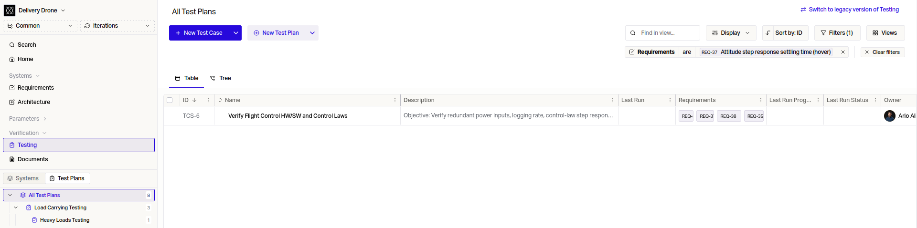Open the Description column options menu icon
Screen dimensions: 917x228
tap(613, 100)
